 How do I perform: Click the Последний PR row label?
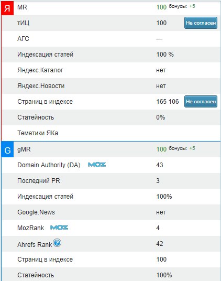(x=39, y=181)
